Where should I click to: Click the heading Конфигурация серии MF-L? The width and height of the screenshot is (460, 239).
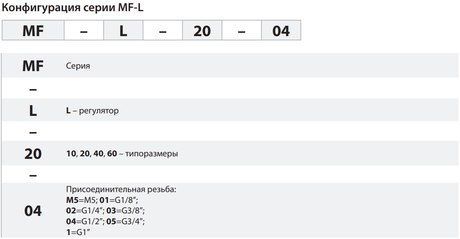pyautogui.click(x=73, y=8)
